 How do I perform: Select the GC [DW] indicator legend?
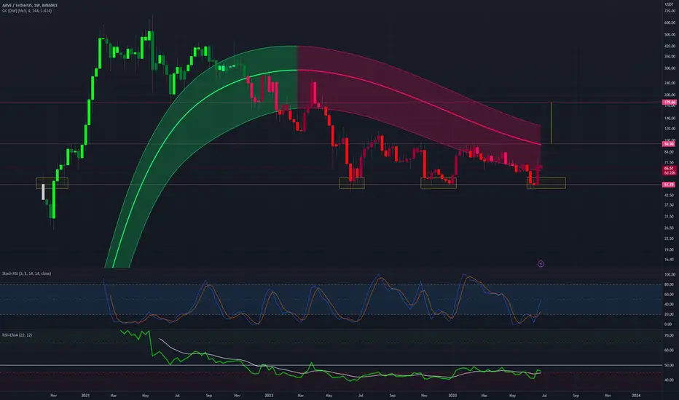(27, 11)
